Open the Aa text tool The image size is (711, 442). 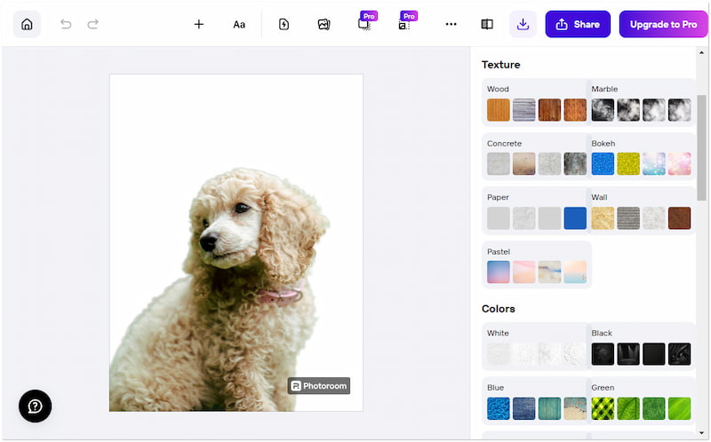click(x=239, y=24)
